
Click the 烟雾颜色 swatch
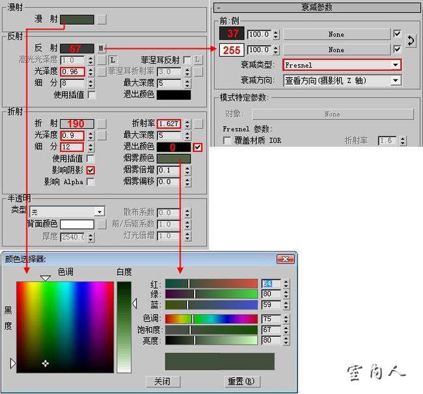[x=174, y=159]
